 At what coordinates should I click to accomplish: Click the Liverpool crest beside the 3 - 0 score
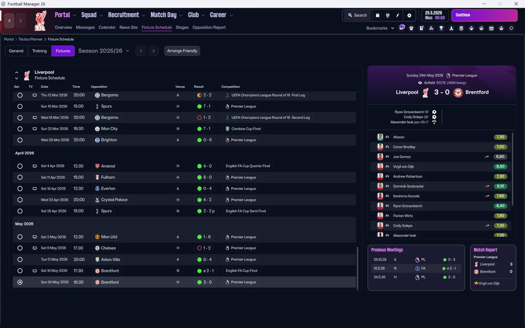(426, 92)
